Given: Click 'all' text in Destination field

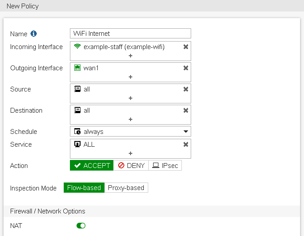Looking at the screenshot, I should [87, 110].
